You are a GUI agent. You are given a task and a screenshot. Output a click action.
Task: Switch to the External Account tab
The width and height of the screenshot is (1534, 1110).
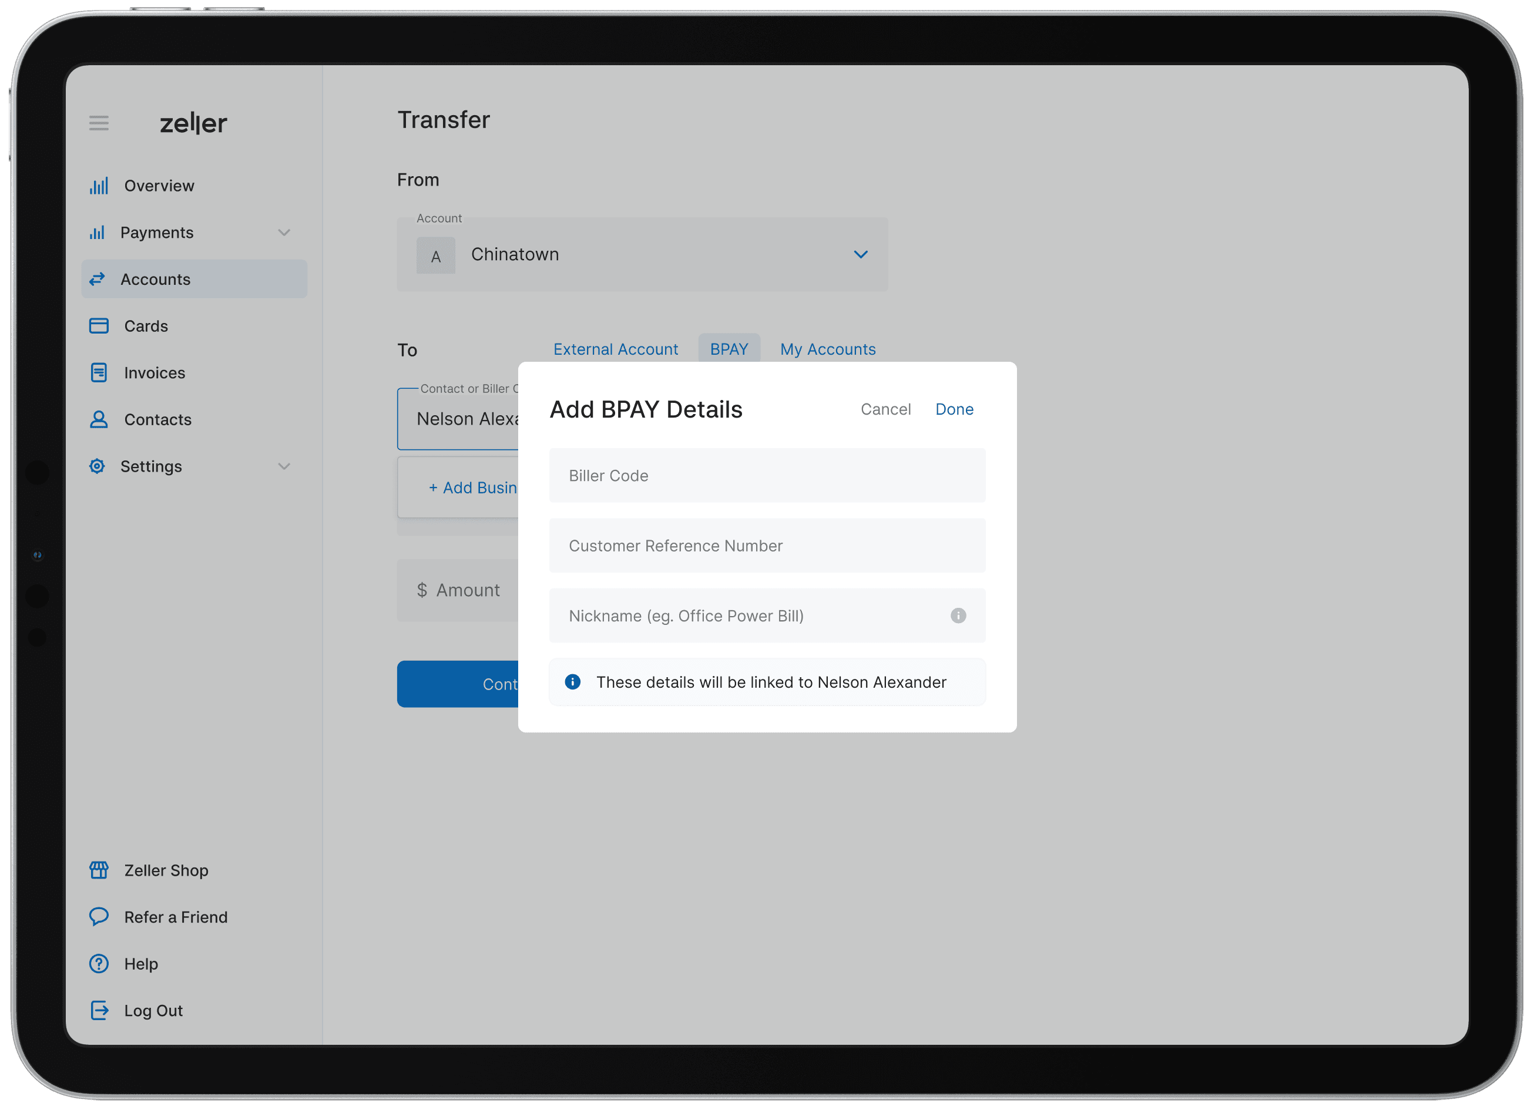click(x=616, y=349)
